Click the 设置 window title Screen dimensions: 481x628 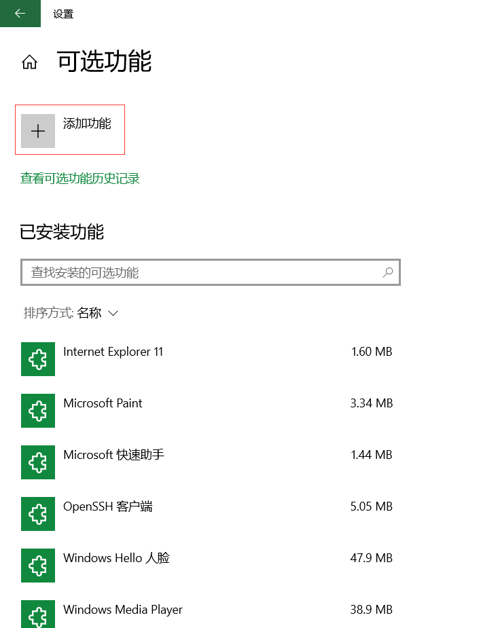coord(63,14)
